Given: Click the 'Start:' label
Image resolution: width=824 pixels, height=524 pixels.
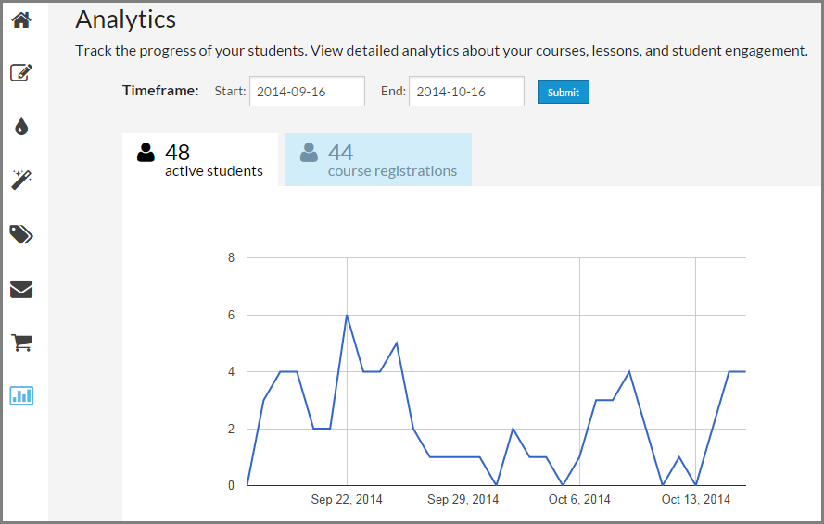Looking at the screenshot, I should point(230,92).
